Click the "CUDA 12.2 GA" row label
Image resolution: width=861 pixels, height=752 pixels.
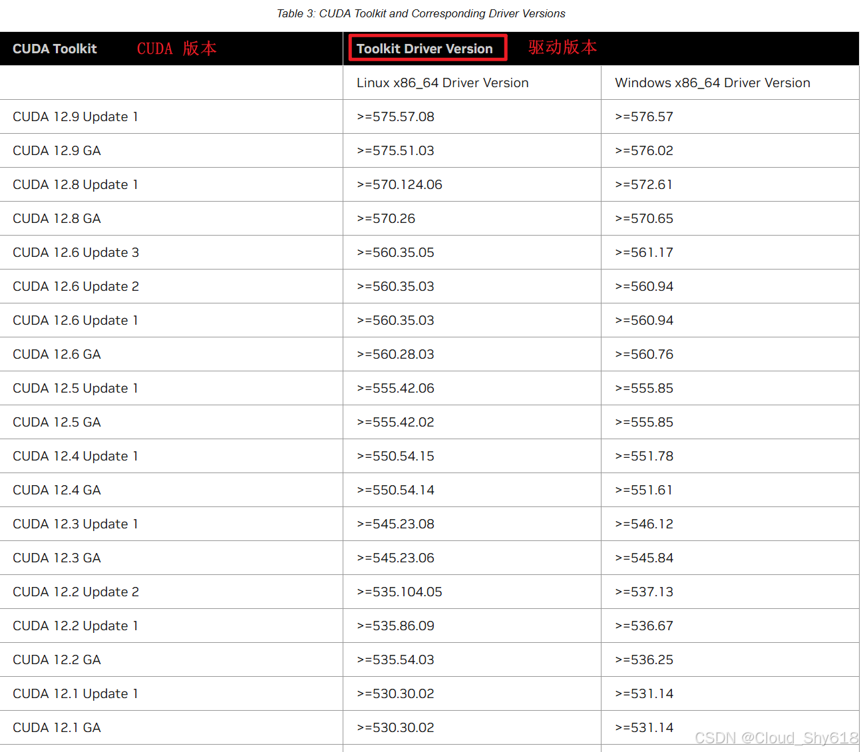57,659
